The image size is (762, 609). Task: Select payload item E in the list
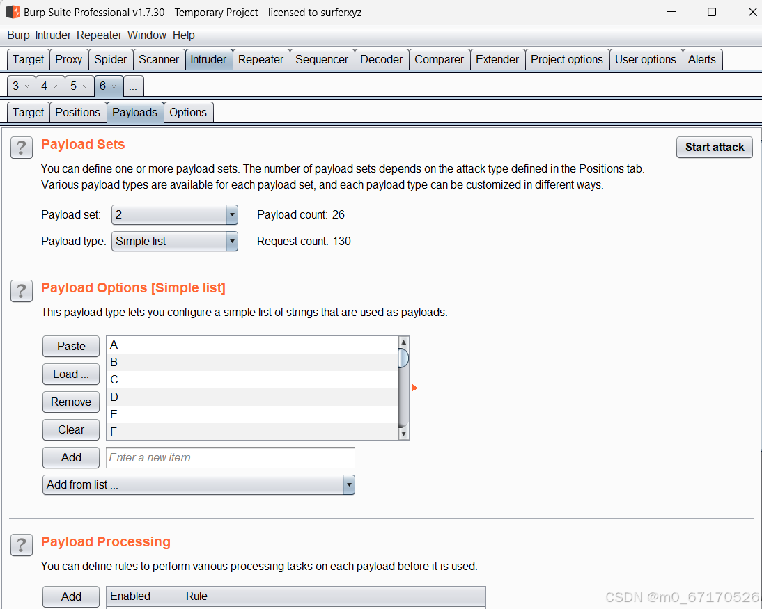[252, 414]
